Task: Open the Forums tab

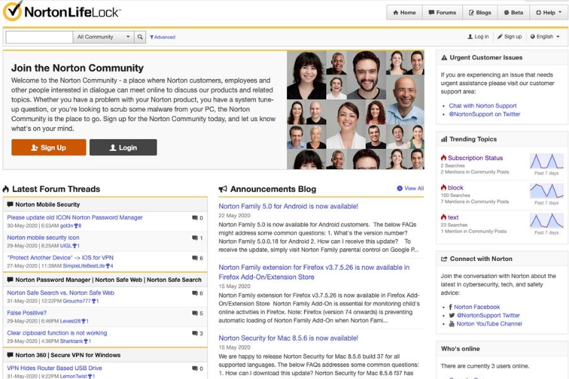Action: click(x=442, y=13)
